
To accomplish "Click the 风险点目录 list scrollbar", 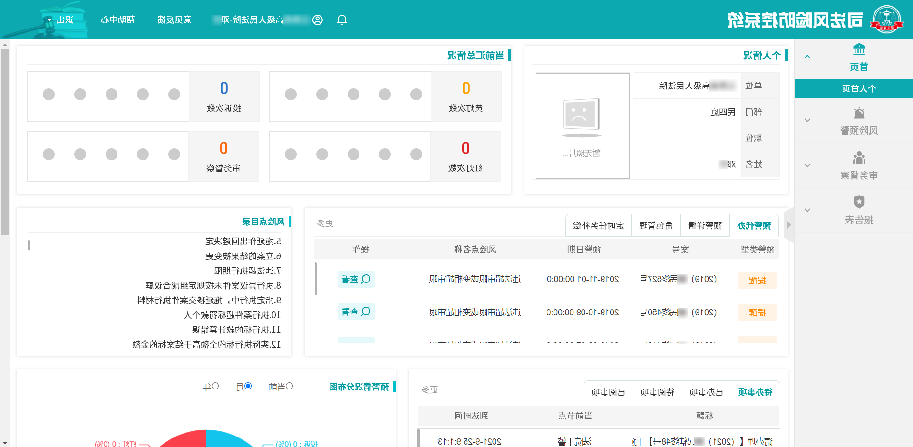I will [29, 245].
